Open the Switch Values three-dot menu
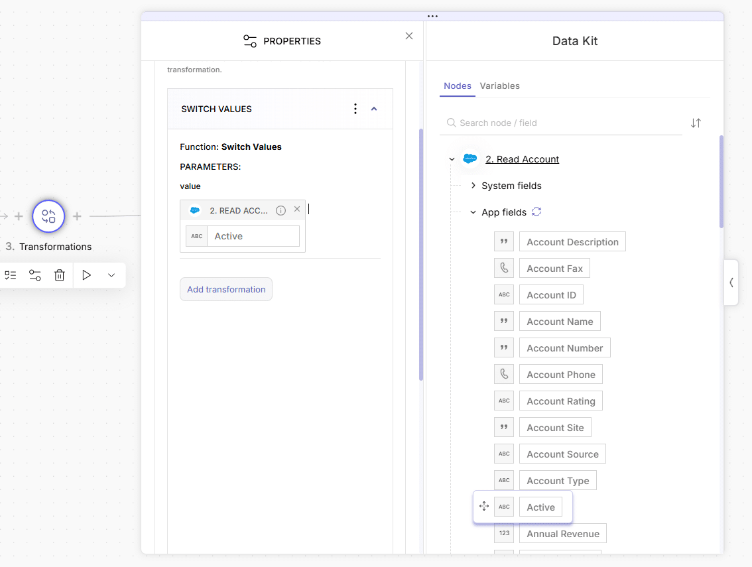Image resolution: width=752 pixels, height=567 pixels. (355, 109)
